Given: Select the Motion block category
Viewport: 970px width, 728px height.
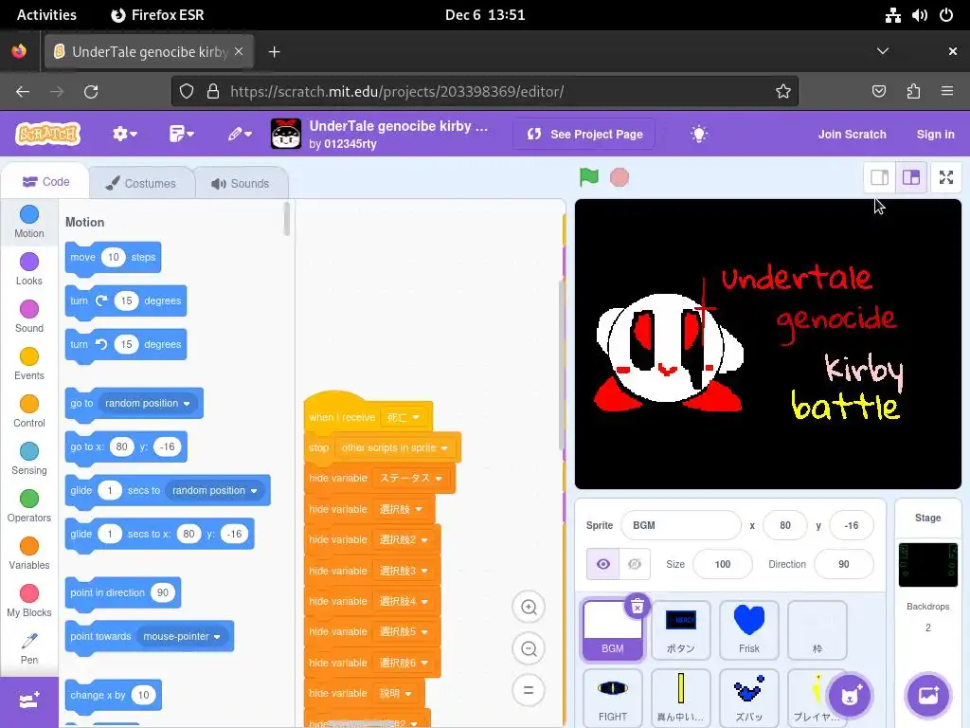Looking at the screenshot, I should [29, 222].
